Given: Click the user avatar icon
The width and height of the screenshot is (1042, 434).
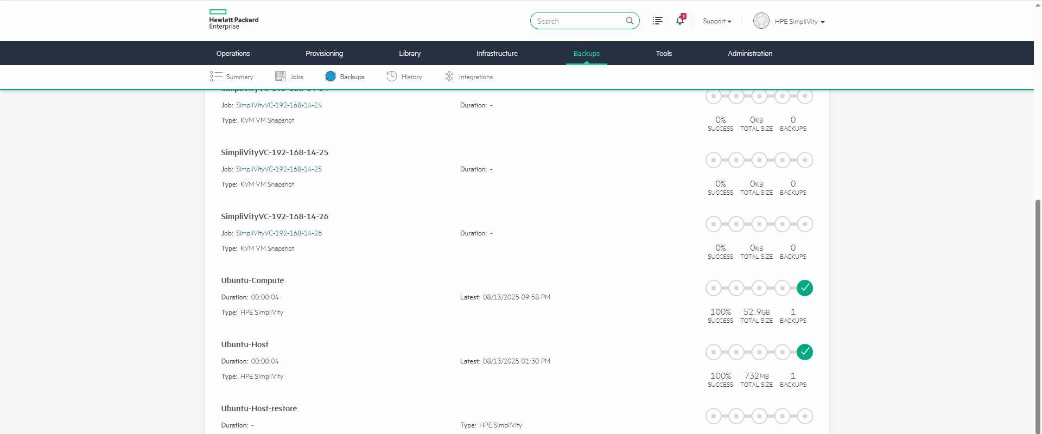Looking at the screenshot, I should [x=761, y=21].
